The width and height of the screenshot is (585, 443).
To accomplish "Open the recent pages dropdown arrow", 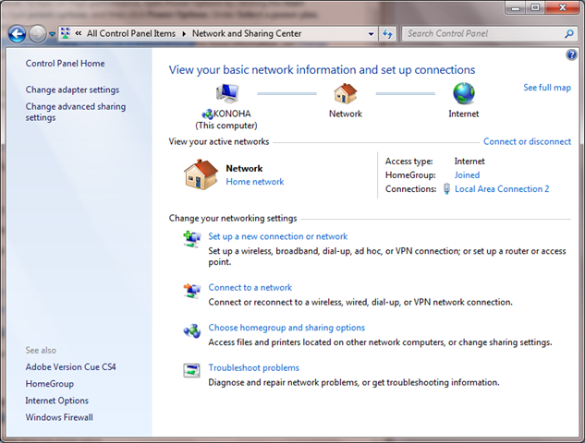I will pyautogui.click(x=50, y=34).
